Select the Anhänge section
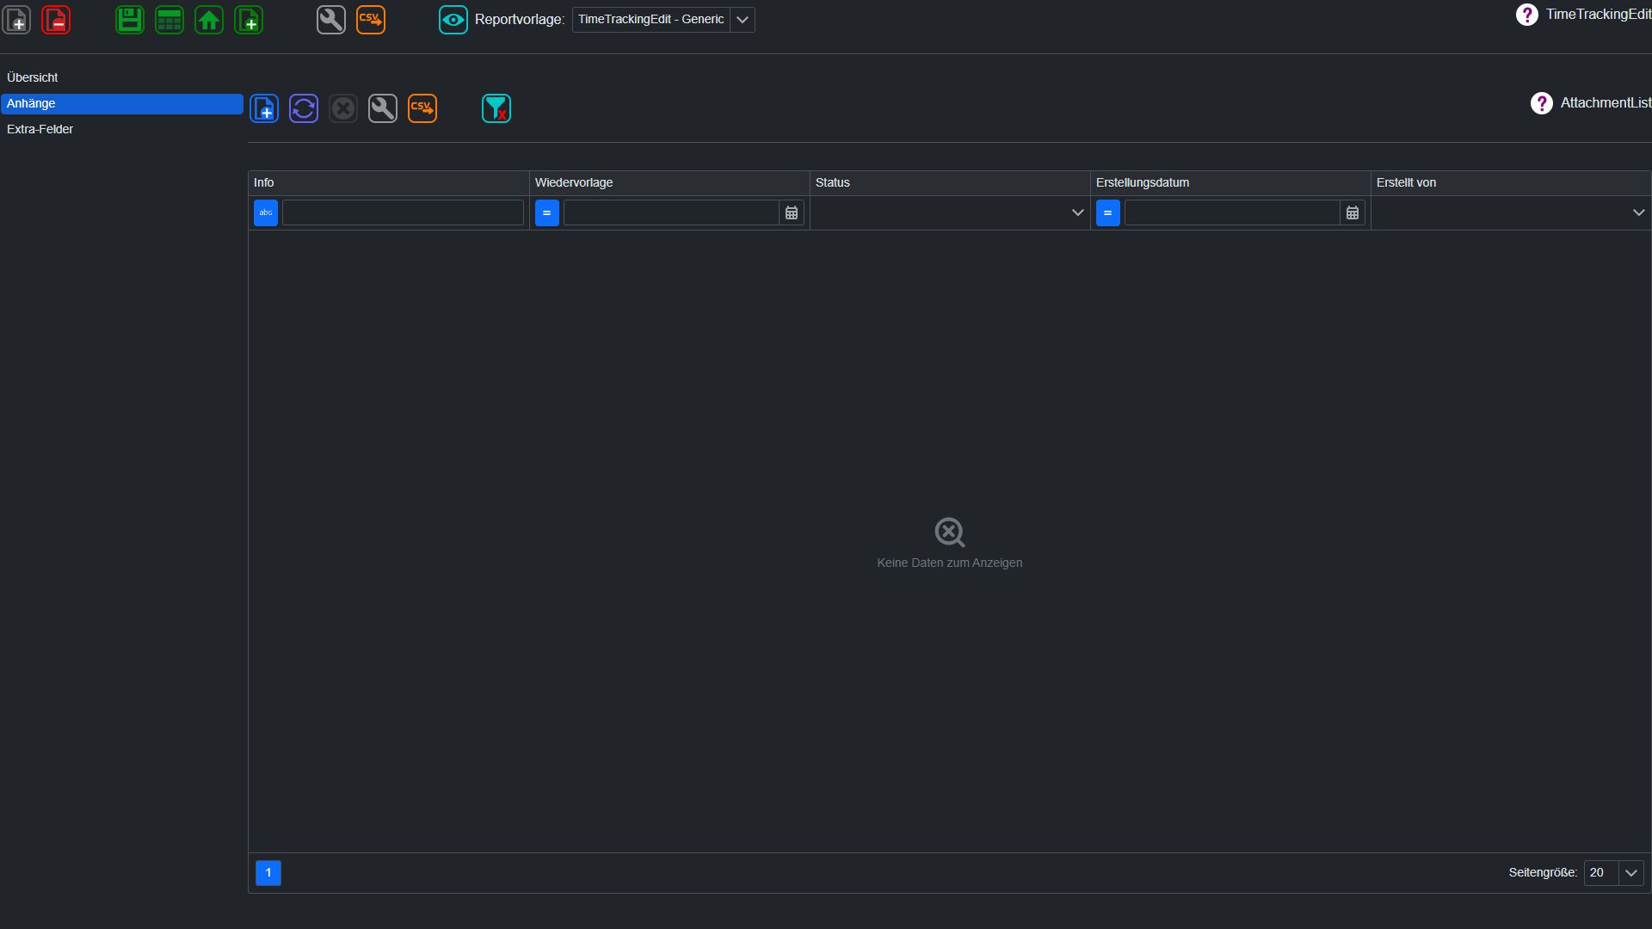Viewport: 1652px width, 929px height. click(122, 104)
